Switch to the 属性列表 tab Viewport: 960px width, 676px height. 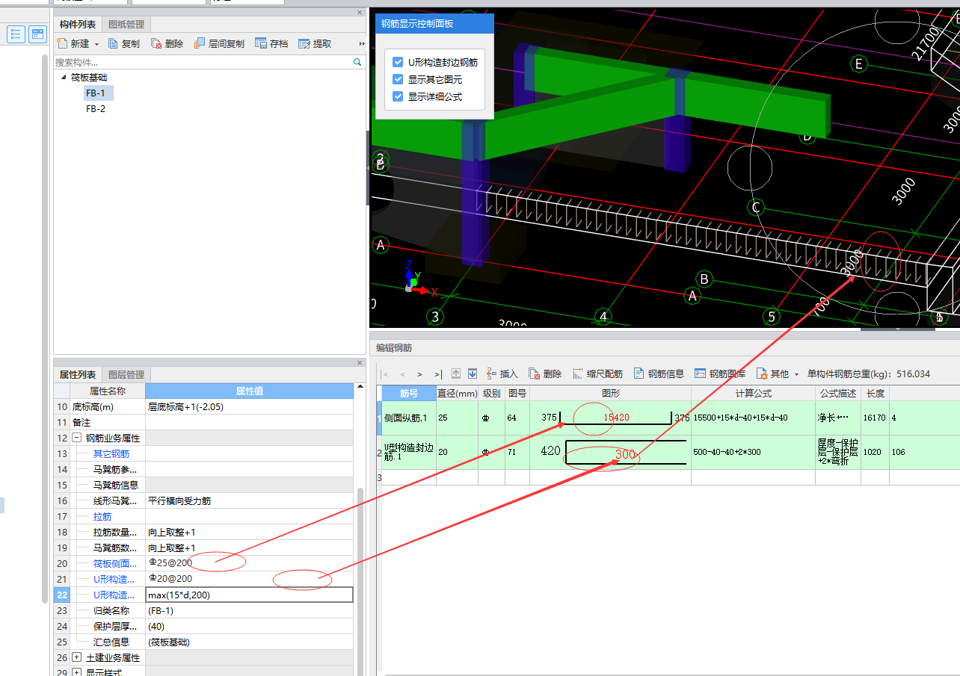pyautogui.click(x=78, y=374)
